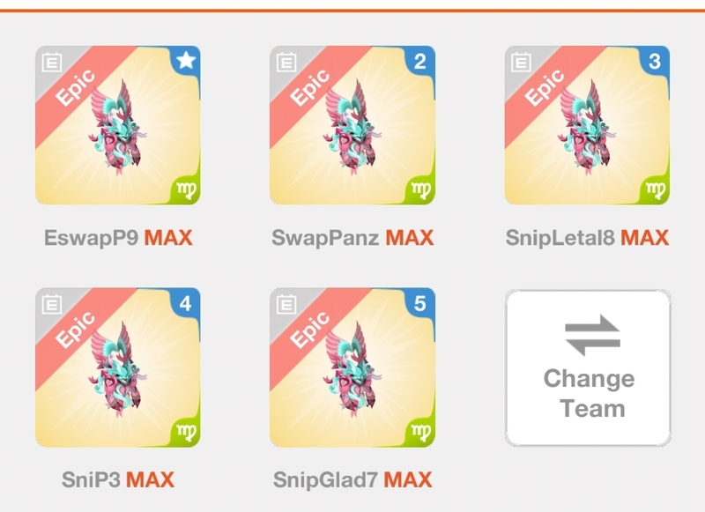This screenshot has width=705, height=512.
Task: Click the Virgo sign on SwapPanz card
Action: 421,190
